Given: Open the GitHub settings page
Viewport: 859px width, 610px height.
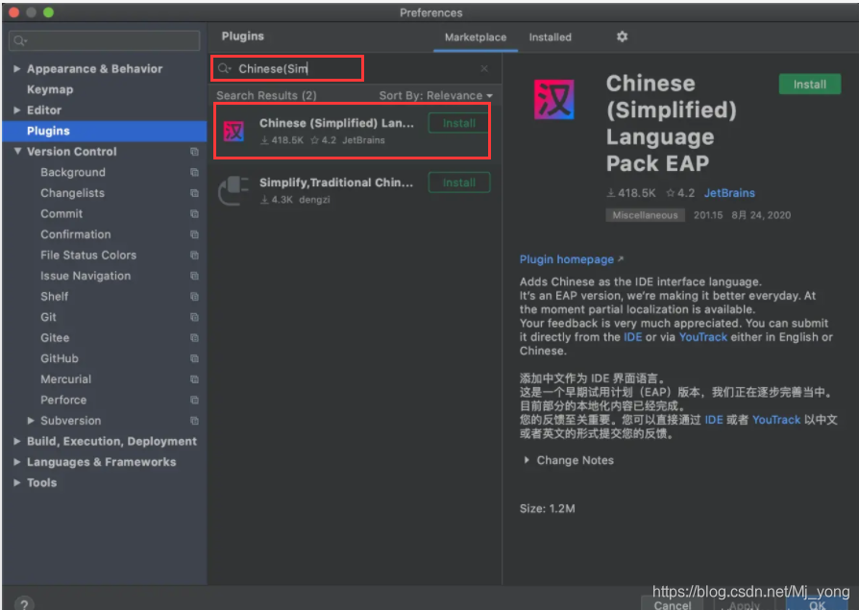Looking at the screenshot, I should point(60,358).
